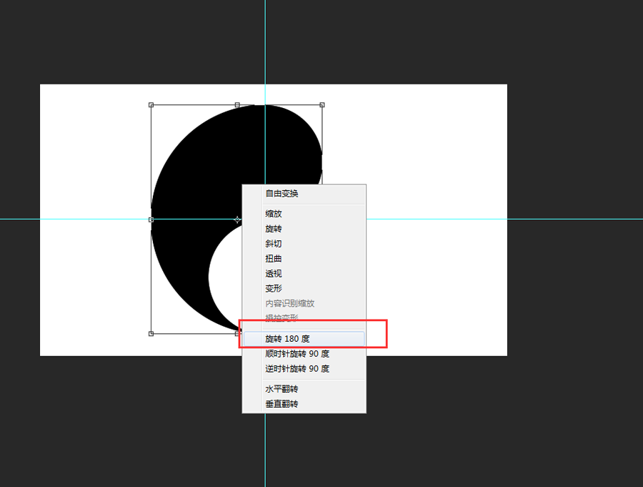643x487 pixels.
Task: Choose 顺时针旋转 90 度
Action: (x=304, y=353)
